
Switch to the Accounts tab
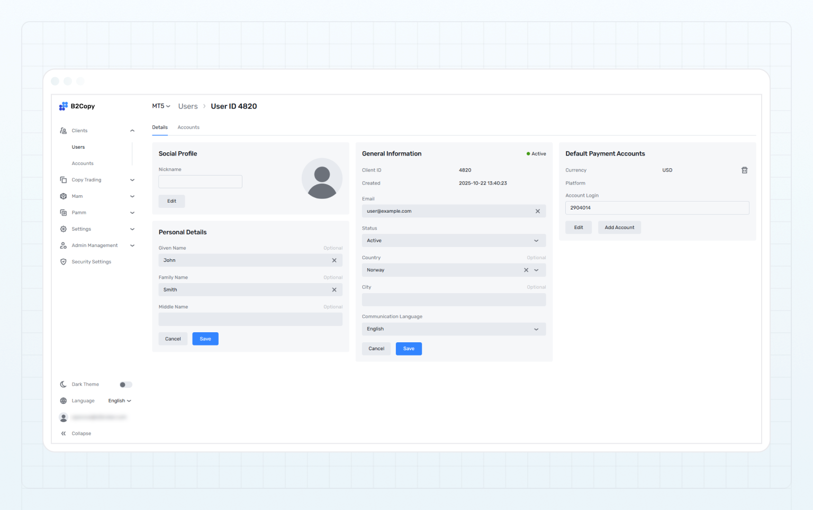pos(188,127)
